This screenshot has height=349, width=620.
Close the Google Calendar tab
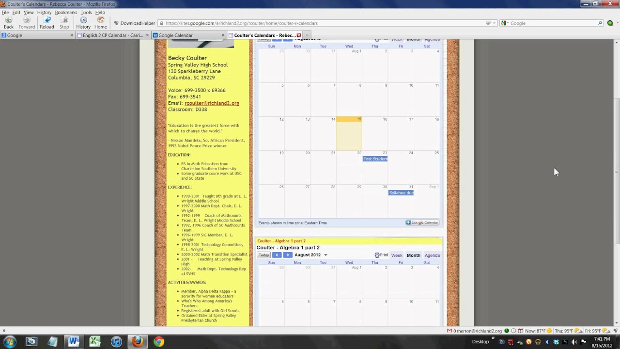pos(223,35)
